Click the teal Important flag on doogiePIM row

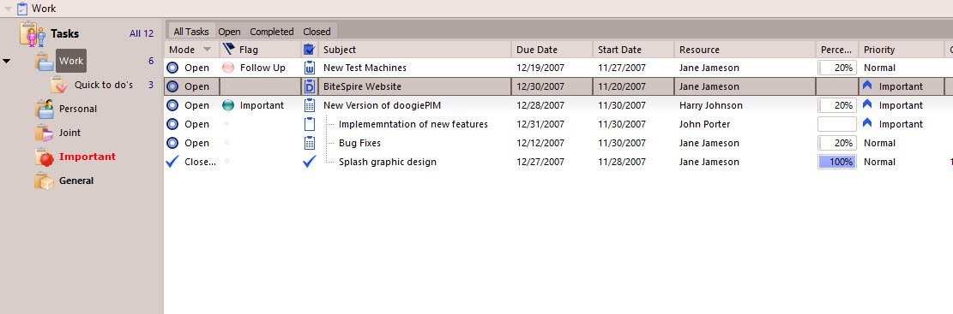pyautogui.click(x=228, y=105)
